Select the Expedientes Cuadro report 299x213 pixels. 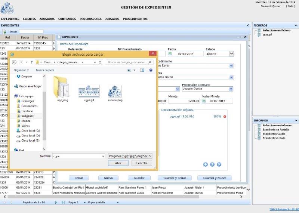click(x=274, y=134)
